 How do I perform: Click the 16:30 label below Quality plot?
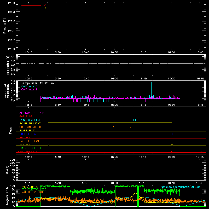[171, 183]
